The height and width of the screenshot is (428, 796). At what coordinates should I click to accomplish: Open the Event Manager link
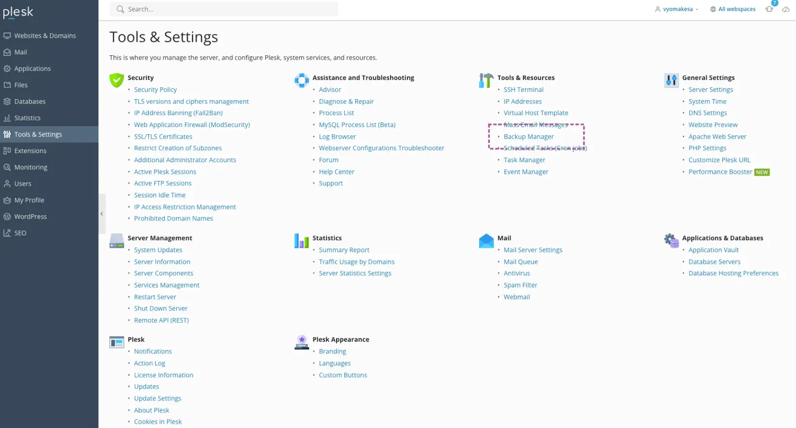point(526,172)
